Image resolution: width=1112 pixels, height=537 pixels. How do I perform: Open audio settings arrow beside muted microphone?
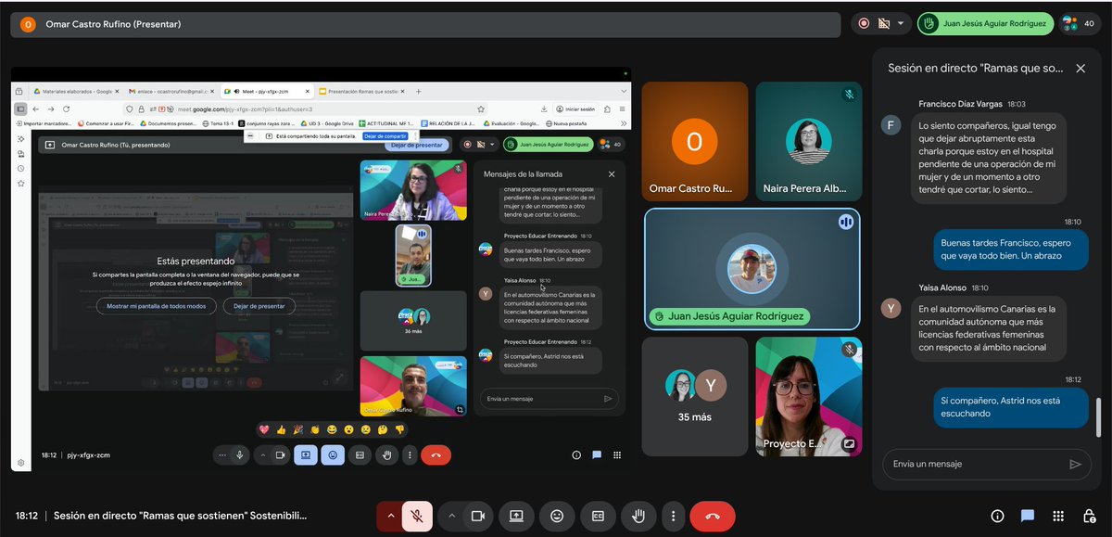(390, 516)
